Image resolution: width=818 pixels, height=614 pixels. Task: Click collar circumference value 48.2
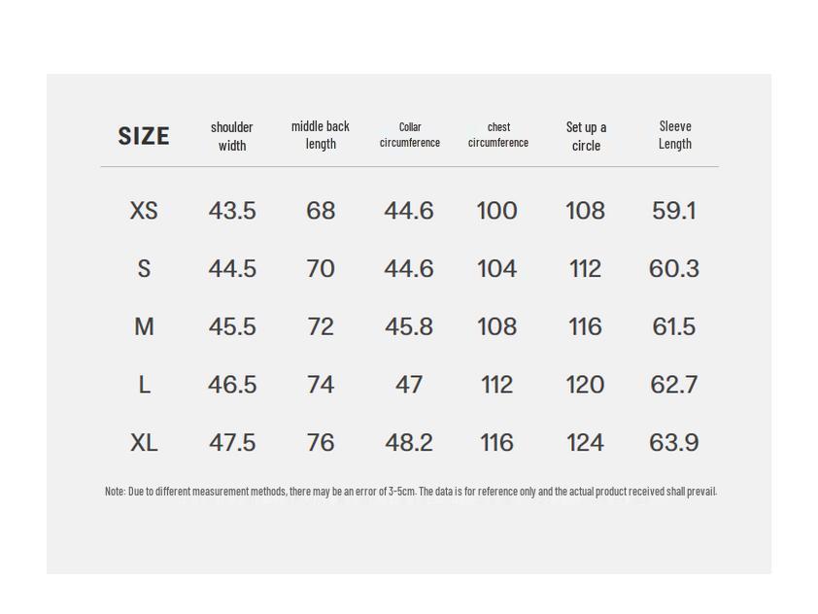pos(409,443)
